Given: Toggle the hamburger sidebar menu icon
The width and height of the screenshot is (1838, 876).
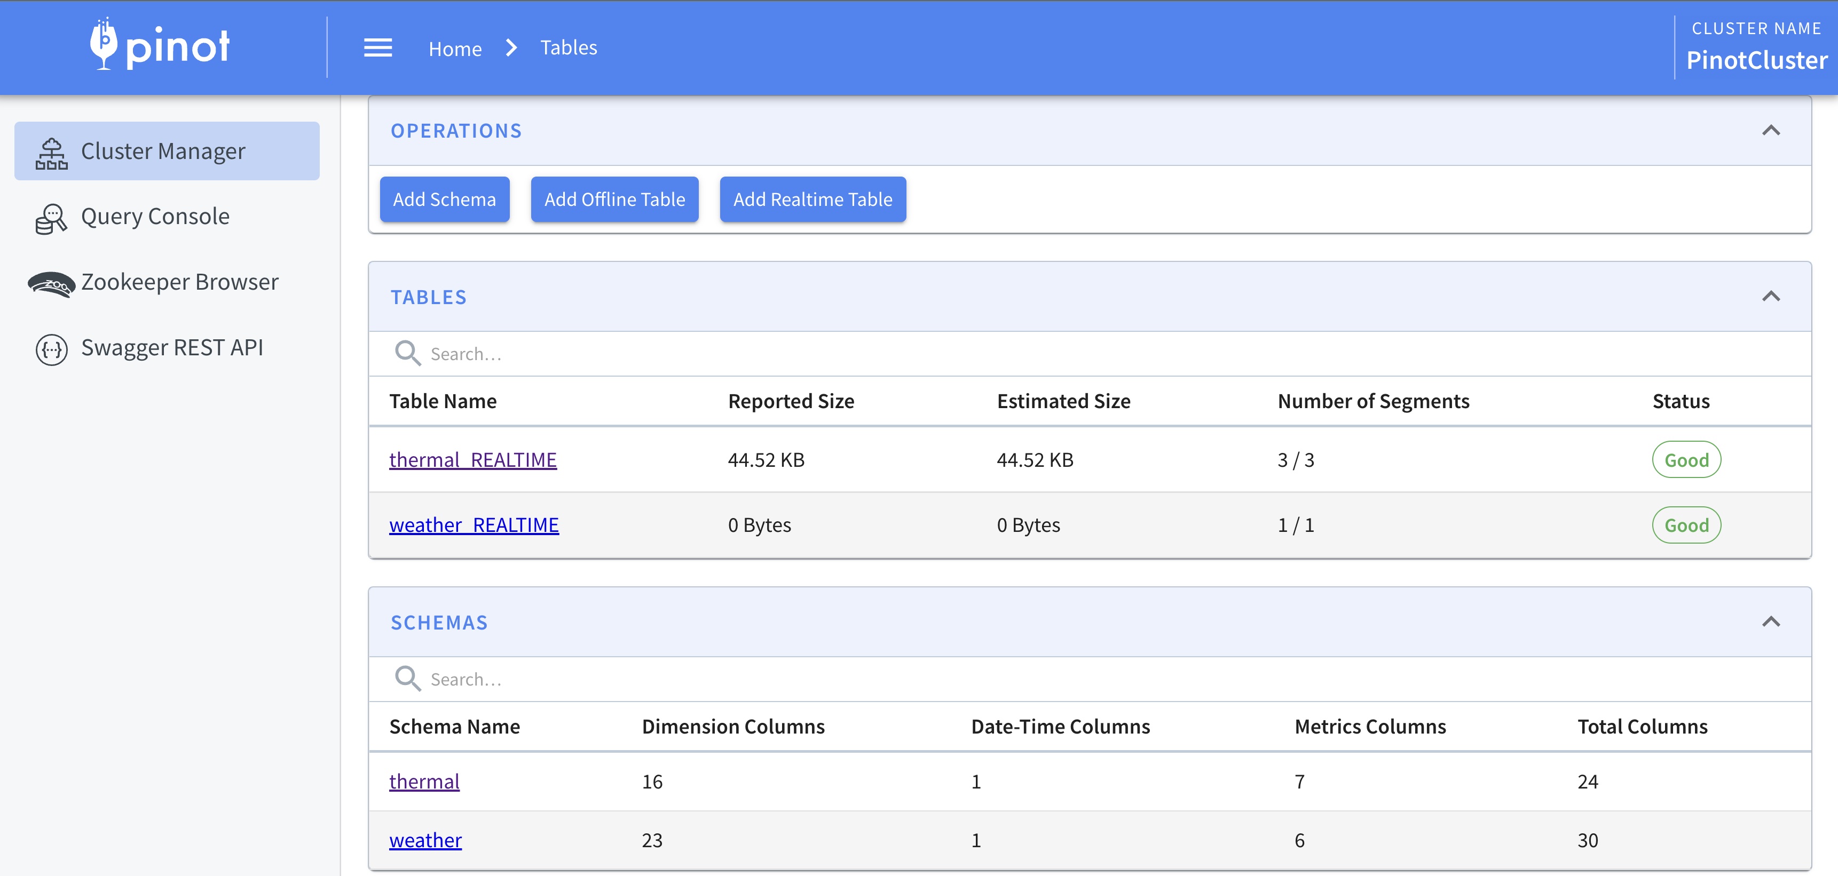Looking at the screenshot, I should [x=377, y=48].
